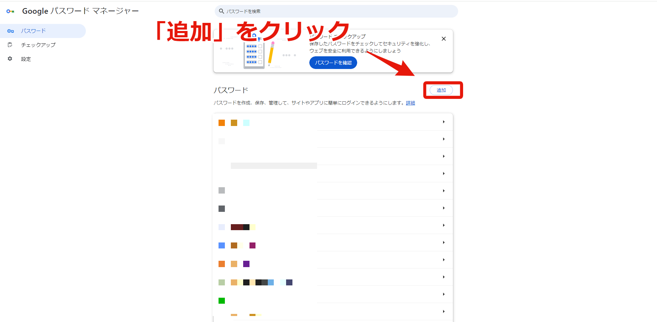
Task: Dismiss the password checkup banner with X
Action: [x=444, y=39]
